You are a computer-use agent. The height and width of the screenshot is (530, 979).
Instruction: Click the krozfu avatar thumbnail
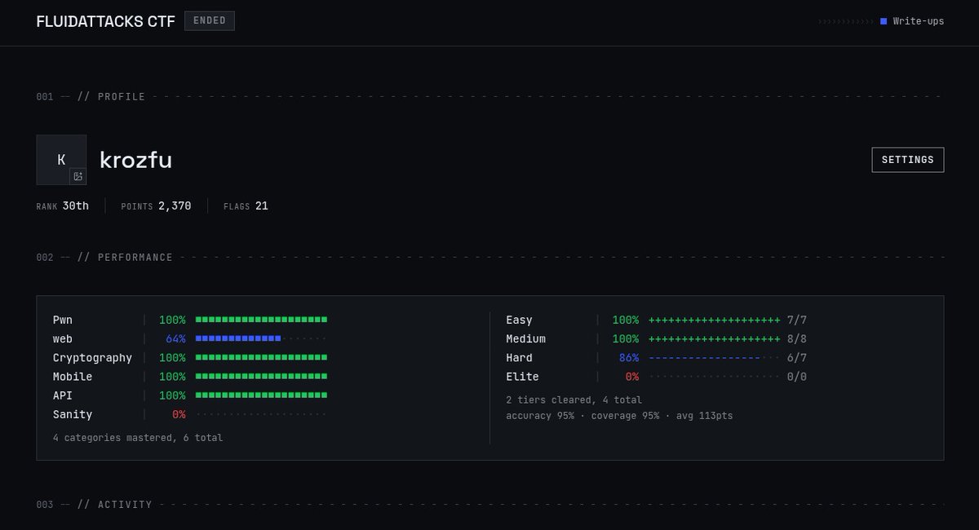point(61,160)
